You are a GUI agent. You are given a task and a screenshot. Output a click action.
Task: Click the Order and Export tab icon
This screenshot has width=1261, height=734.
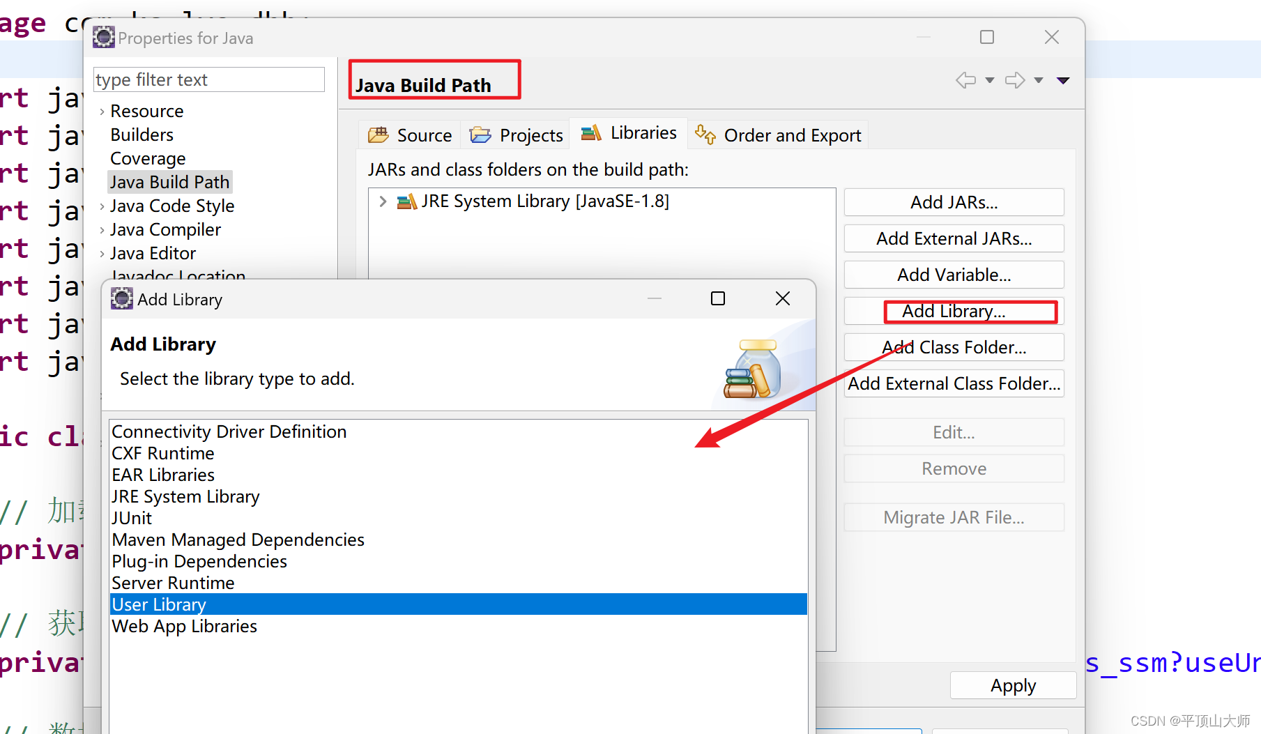(705, 136)
